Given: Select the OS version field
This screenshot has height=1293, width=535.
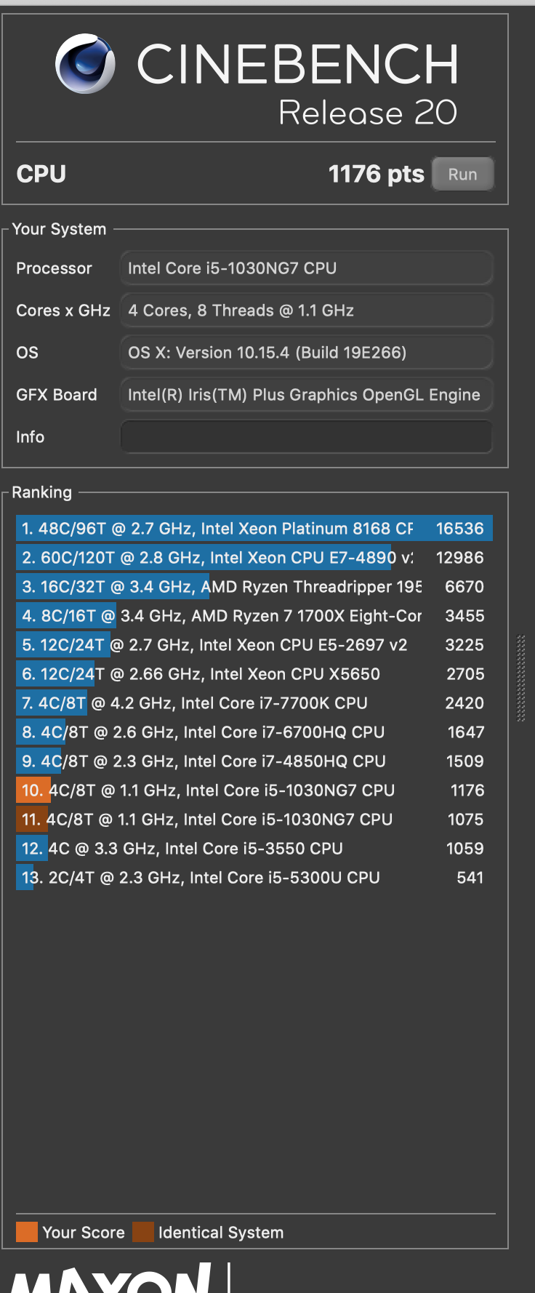Looking at the screenshot, I should coord(306,353).
